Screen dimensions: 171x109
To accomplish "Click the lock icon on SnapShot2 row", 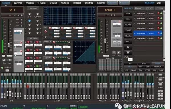I will (x=161, y=18).
